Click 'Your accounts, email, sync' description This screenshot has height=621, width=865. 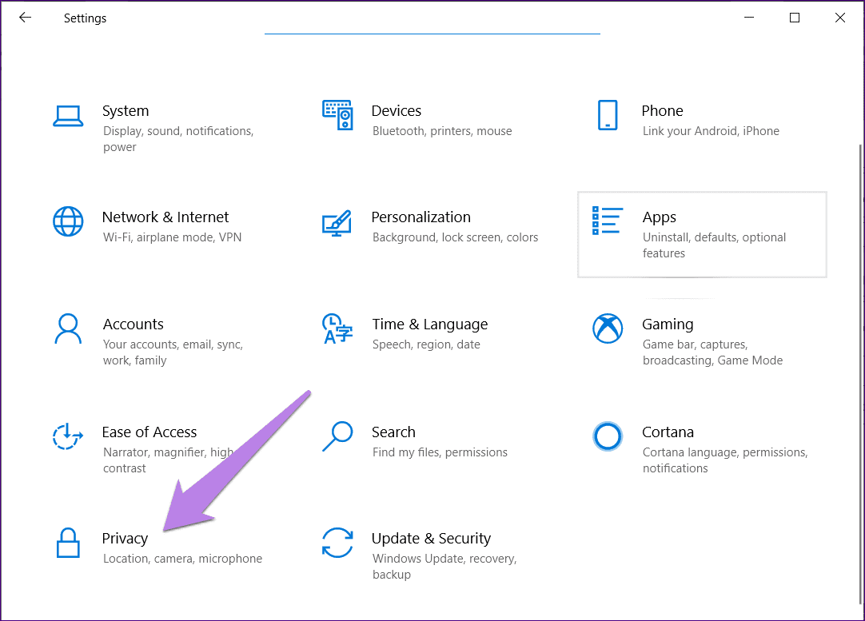173,352
